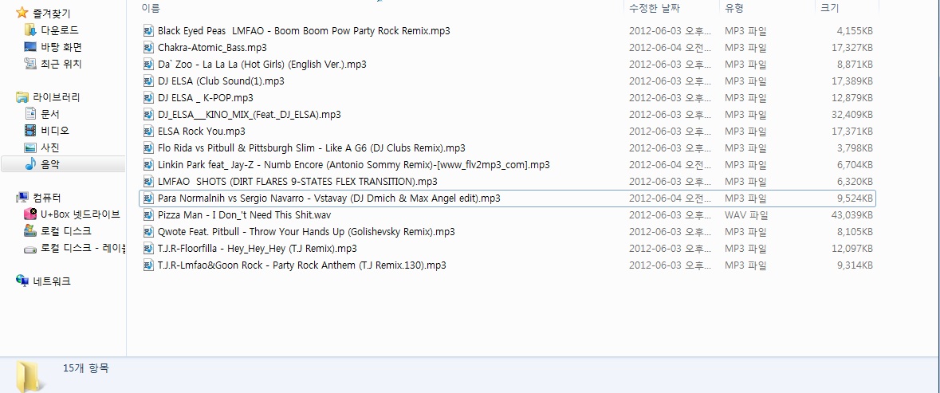Click the Videos (비디오) library icon
The width and height of the screenshot is (940, 393).
click(30, 130)
